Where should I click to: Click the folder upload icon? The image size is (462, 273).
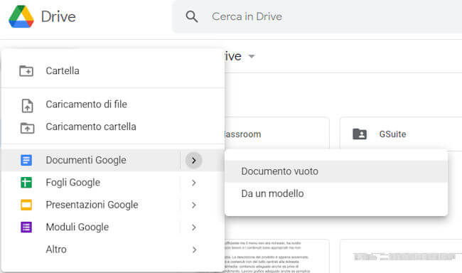27,128
